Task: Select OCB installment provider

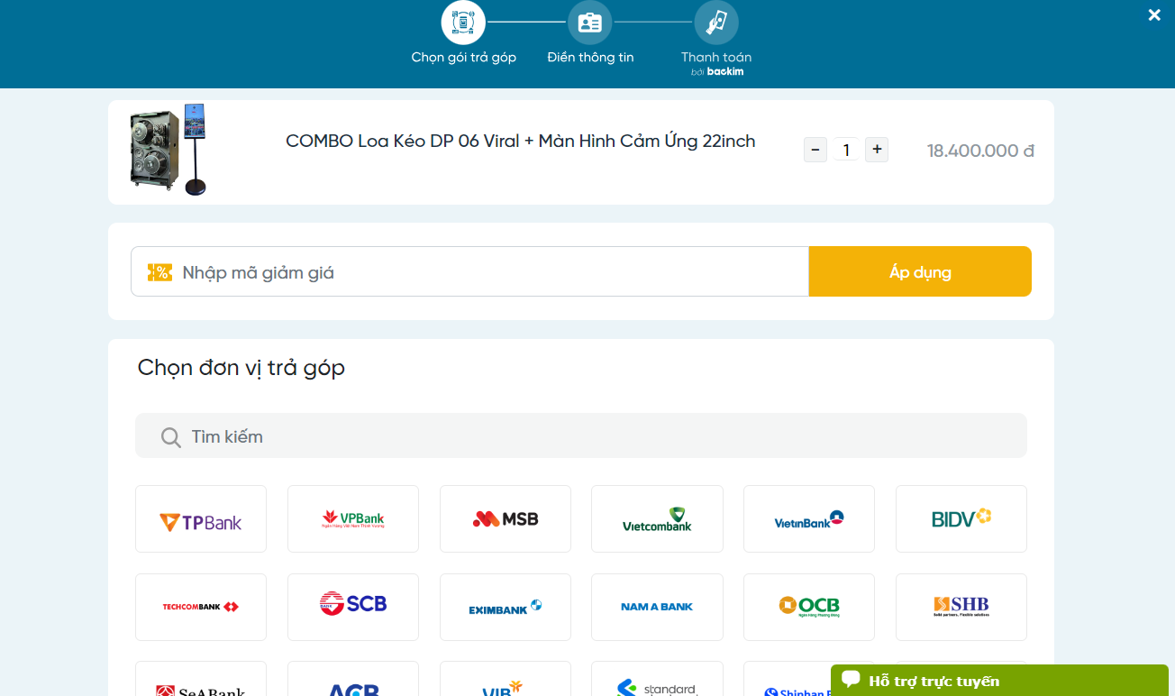Action: coord(808,607)
